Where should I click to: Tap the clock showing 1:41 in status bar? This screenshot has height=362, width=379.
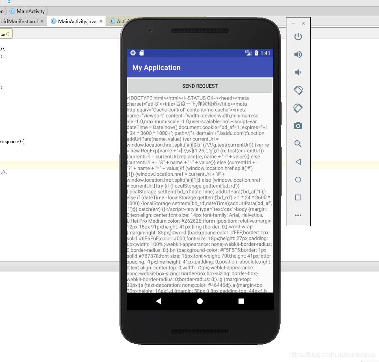[x=265, y=53]
